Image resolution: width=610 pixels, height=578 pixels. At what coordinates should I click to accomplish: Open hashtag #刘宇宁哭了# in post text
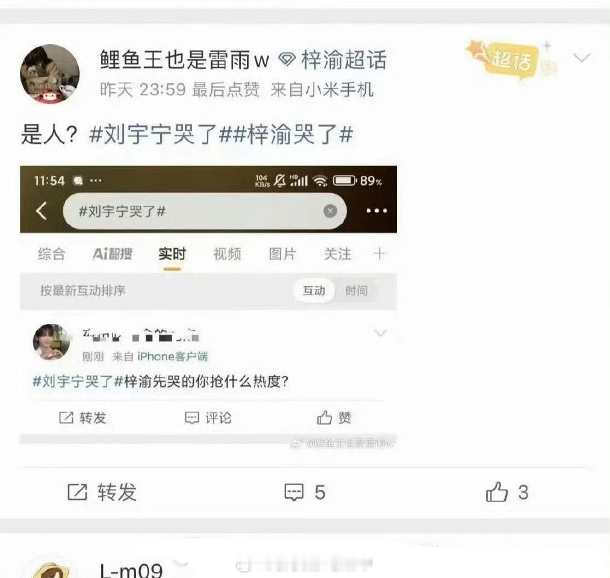[x=154, y=135]
